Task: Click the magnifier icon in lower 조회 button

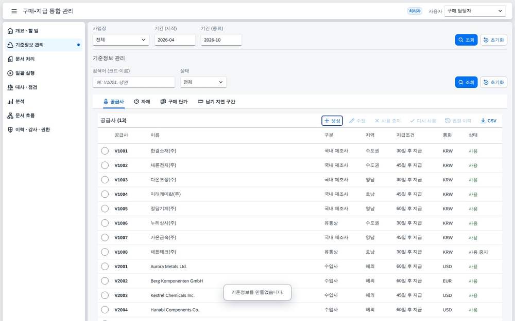Action: point(461,82)
